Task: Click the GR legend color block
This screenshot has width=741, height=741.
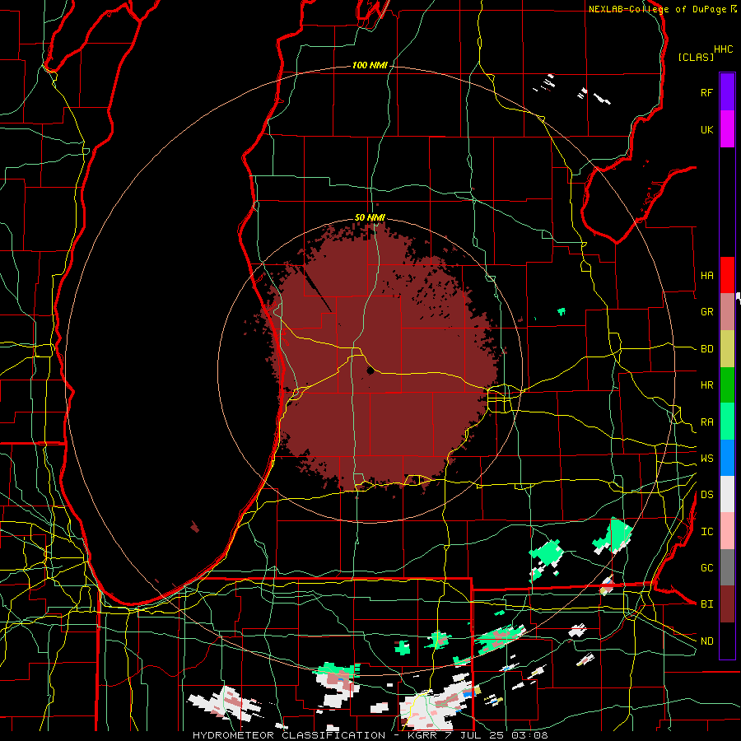Action: (727, 312)
